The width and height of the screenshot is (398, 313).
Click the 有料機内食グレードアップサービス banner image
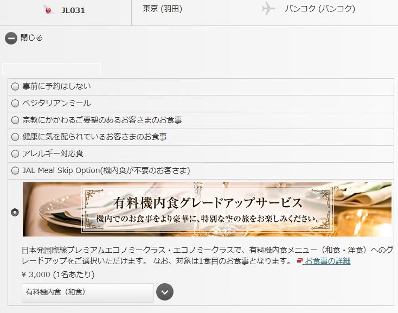coord(207,209)
